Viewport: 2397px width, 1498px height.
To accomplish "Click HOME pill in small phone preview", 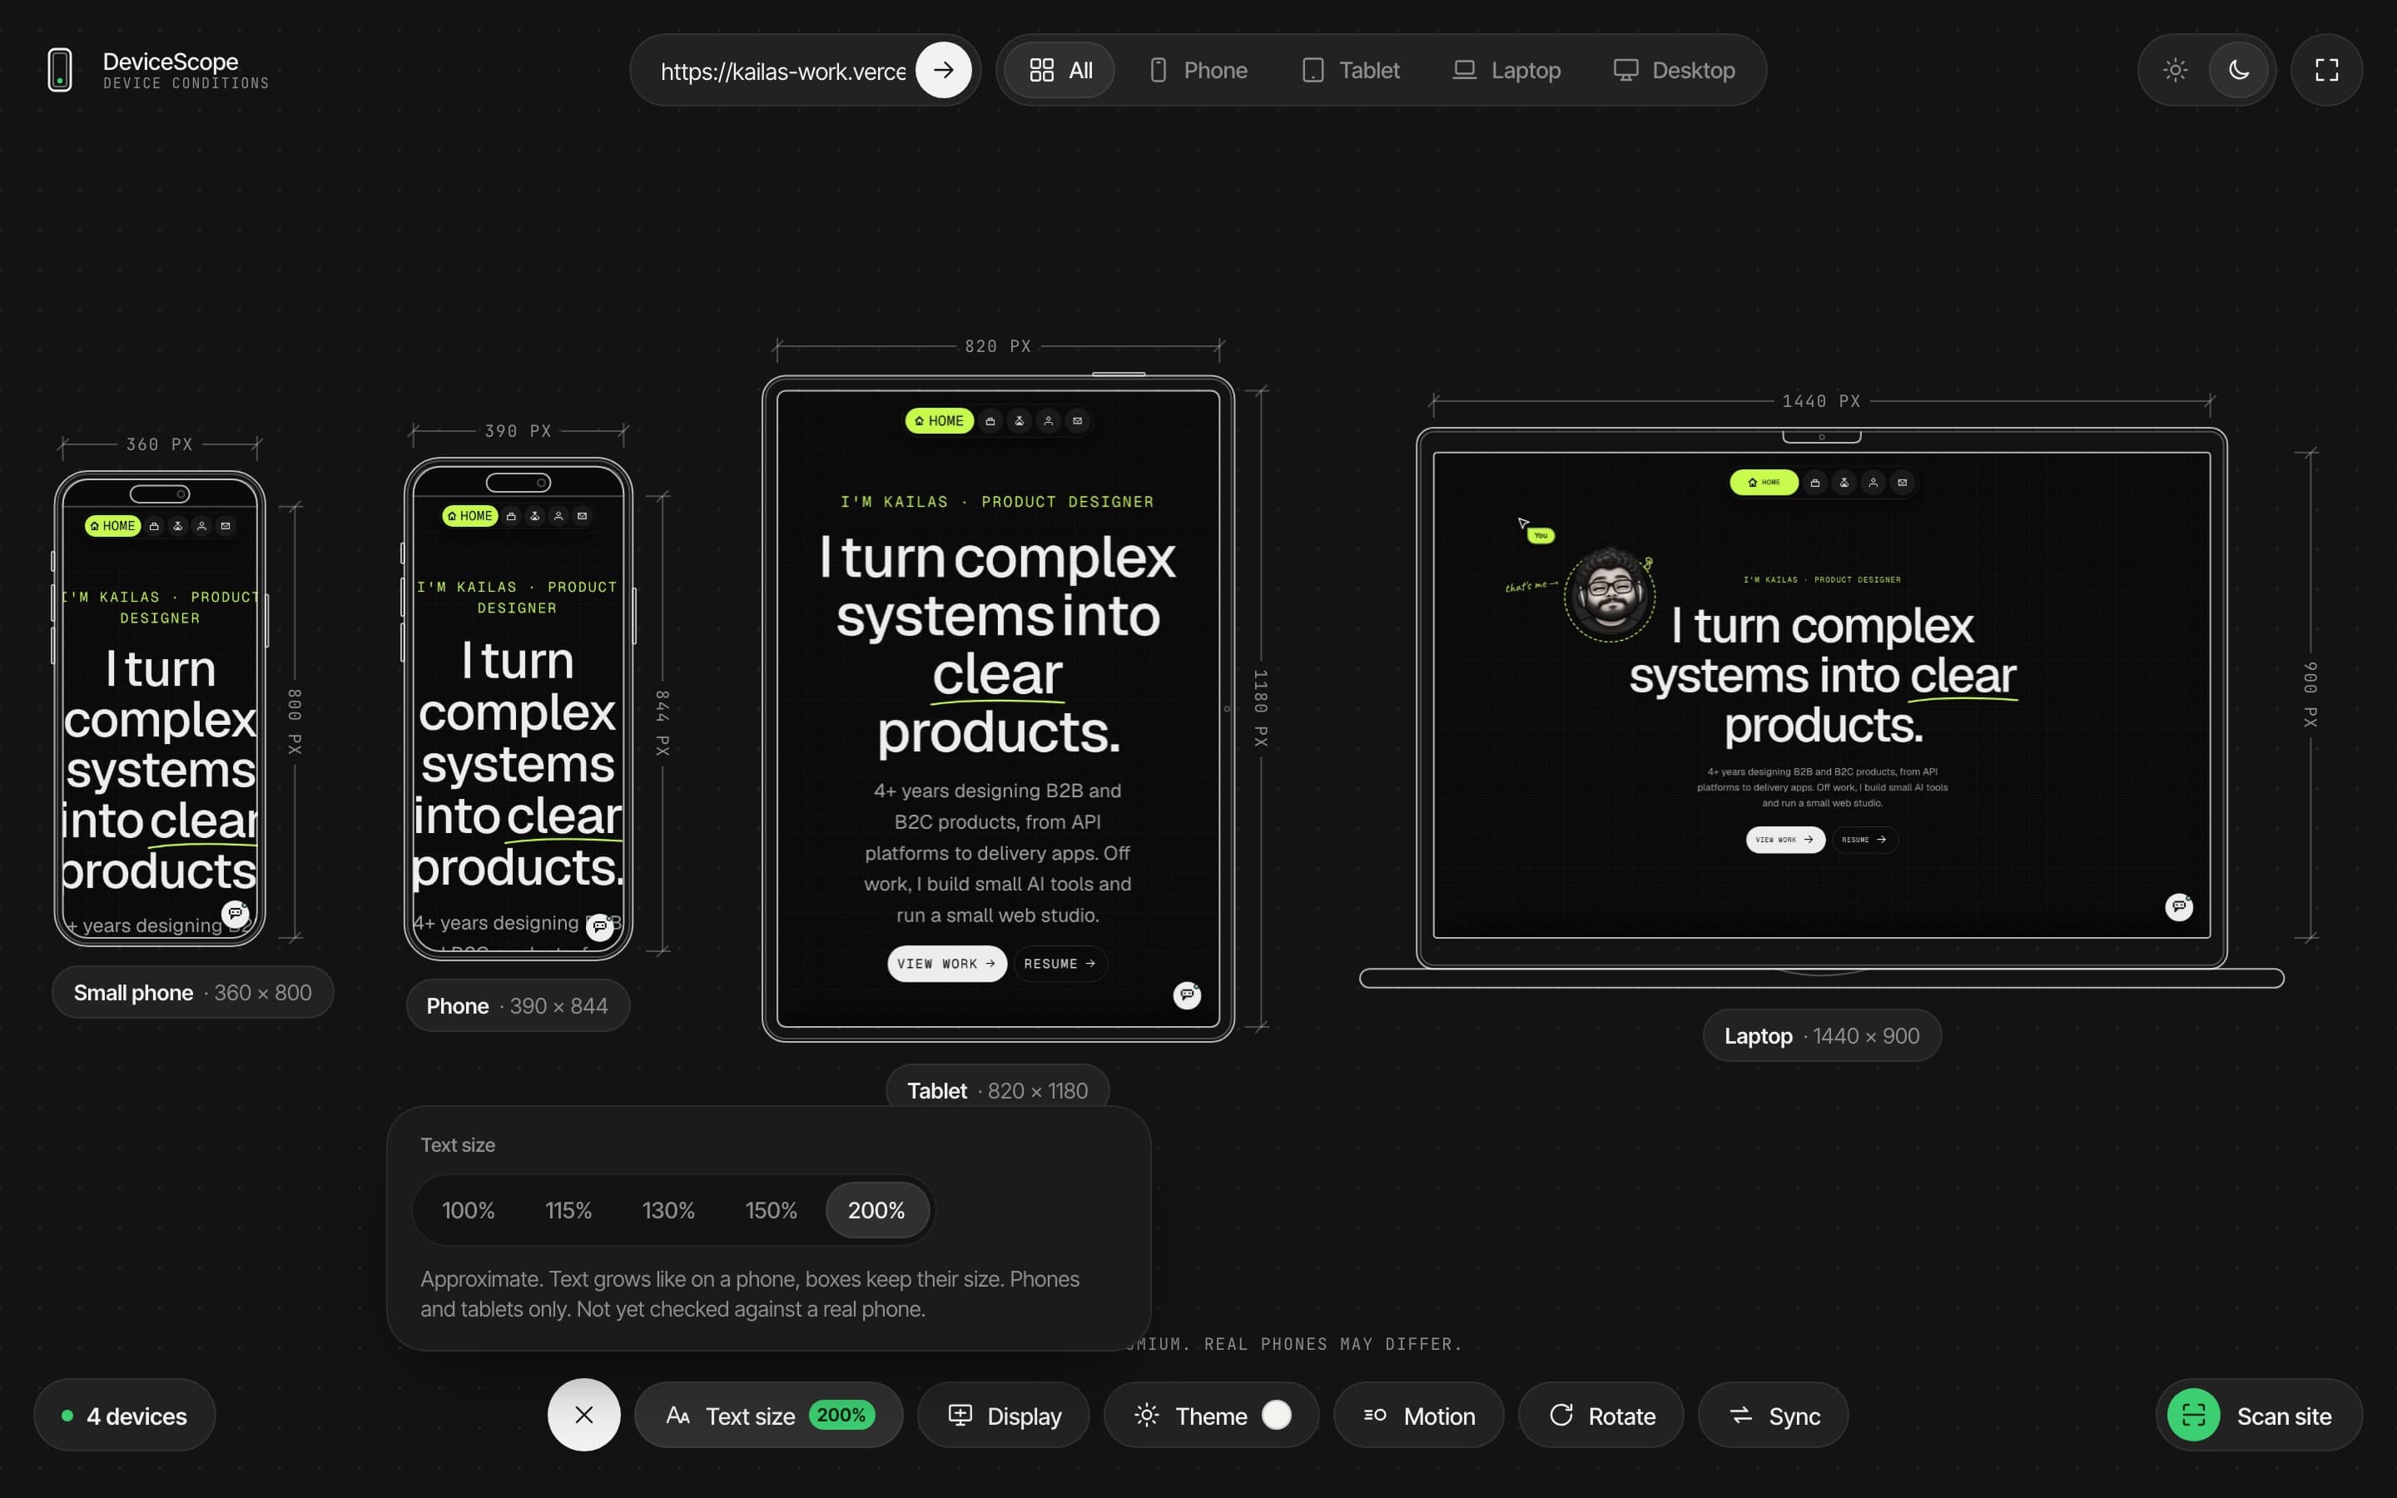I will pos(113,526).
